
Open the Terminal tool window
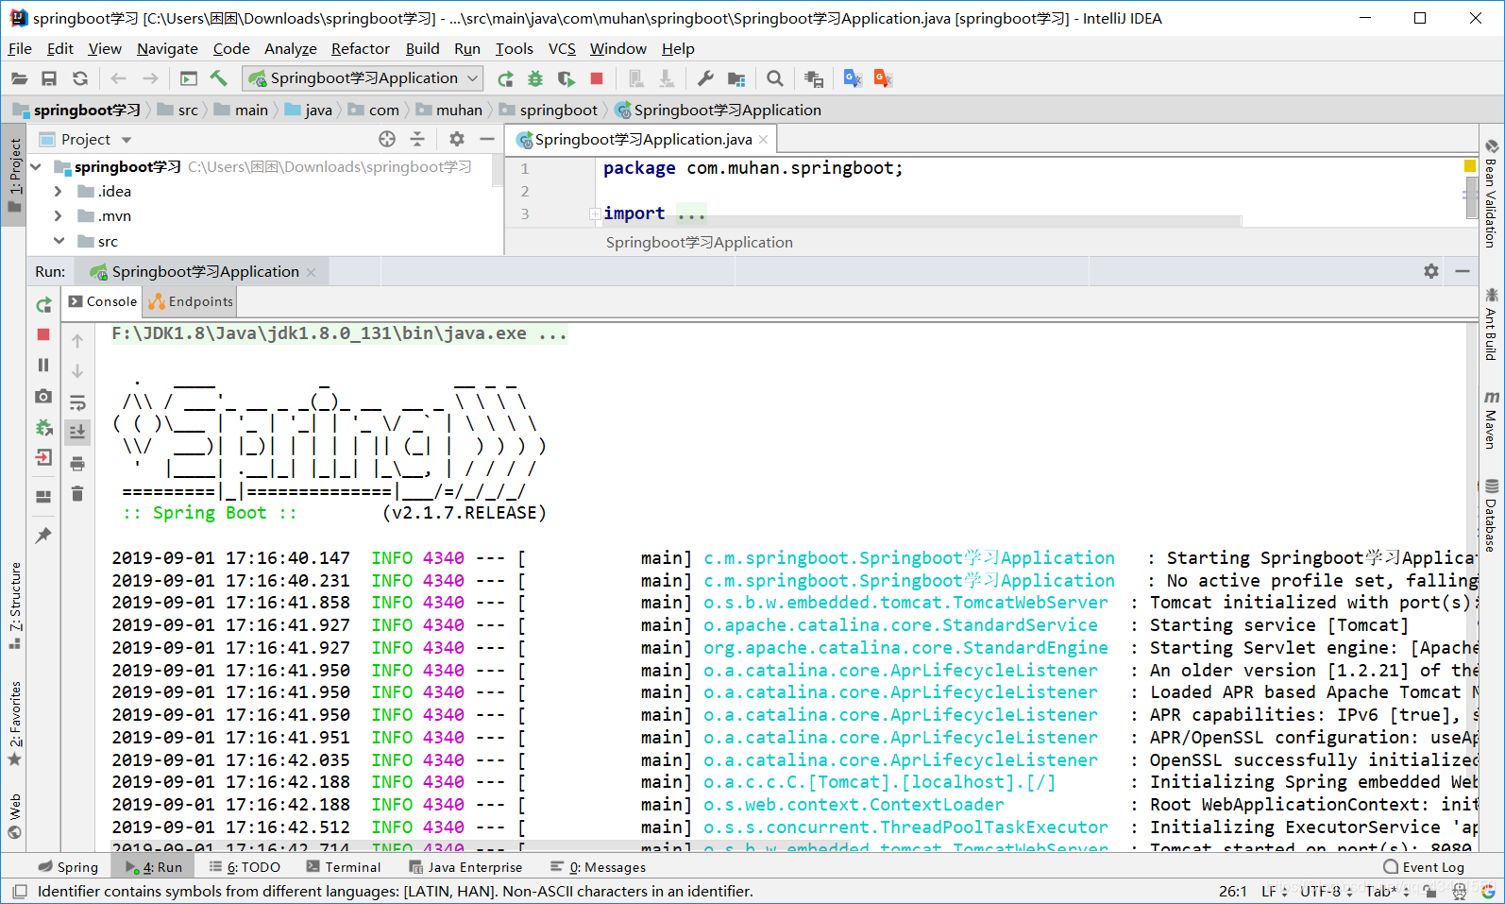(x=344, y=867)
